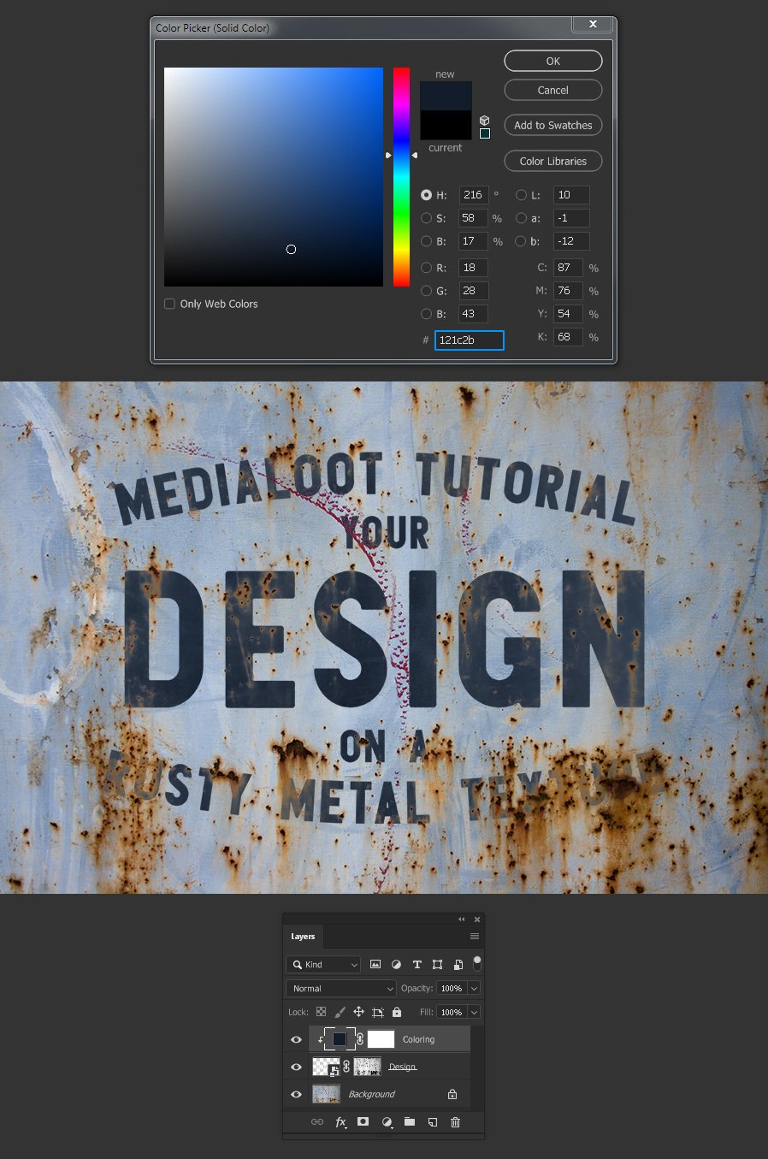
Task: Open Color Libraries
Action: (x=553, y=161)
